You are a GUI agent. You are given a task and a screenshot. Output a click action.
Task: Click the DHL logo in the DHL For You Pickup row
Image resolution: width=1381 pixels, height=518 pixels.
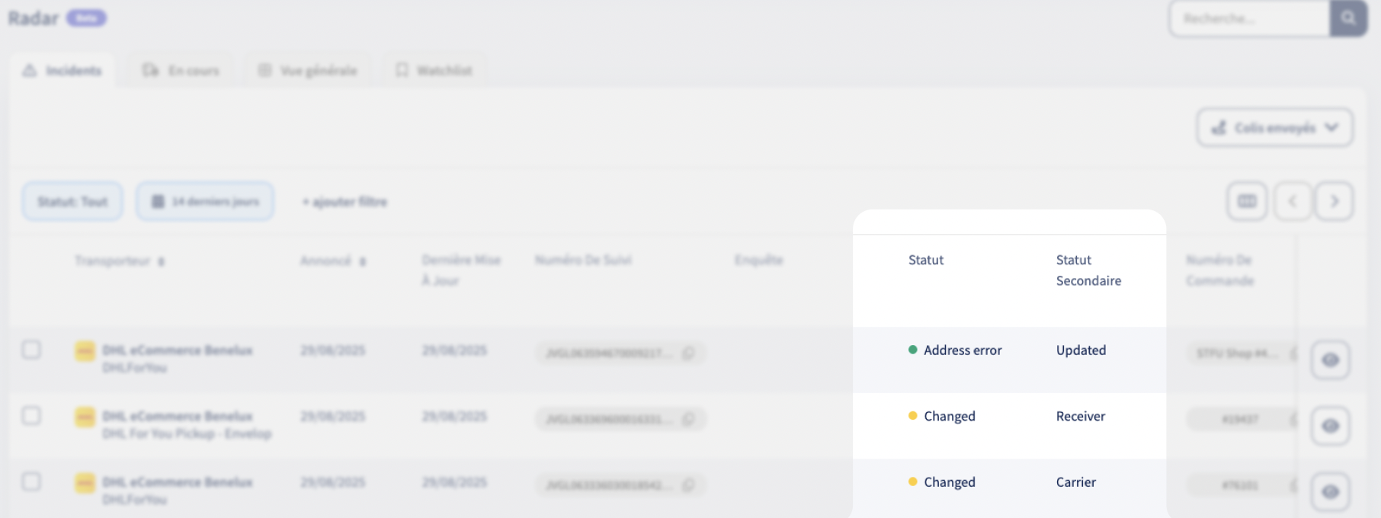(x=85, y=417)
